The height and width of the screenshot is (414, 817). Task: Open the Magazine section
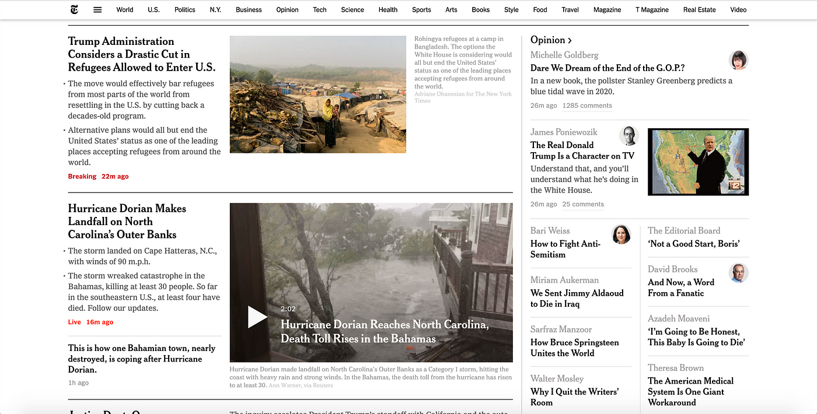pyautogui.click(x=607, y=10)
